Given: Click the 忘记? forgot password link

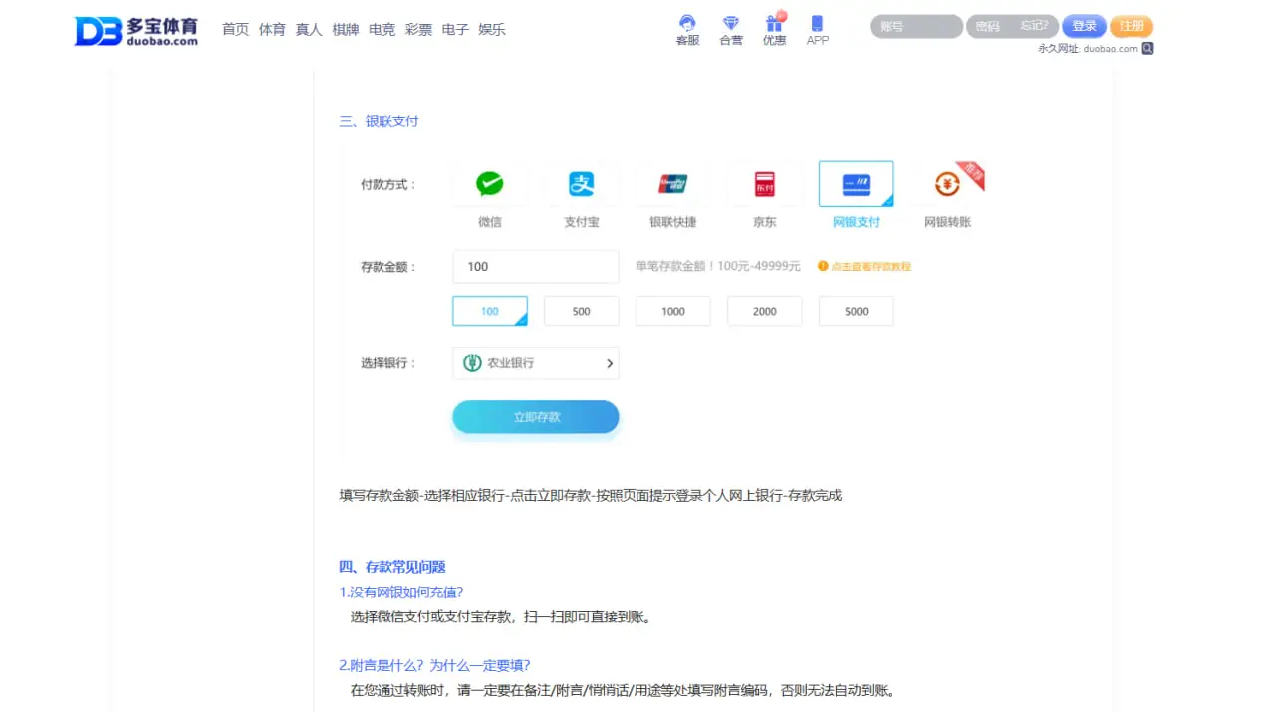Looking at the screenshot, I should (1034, 26).
